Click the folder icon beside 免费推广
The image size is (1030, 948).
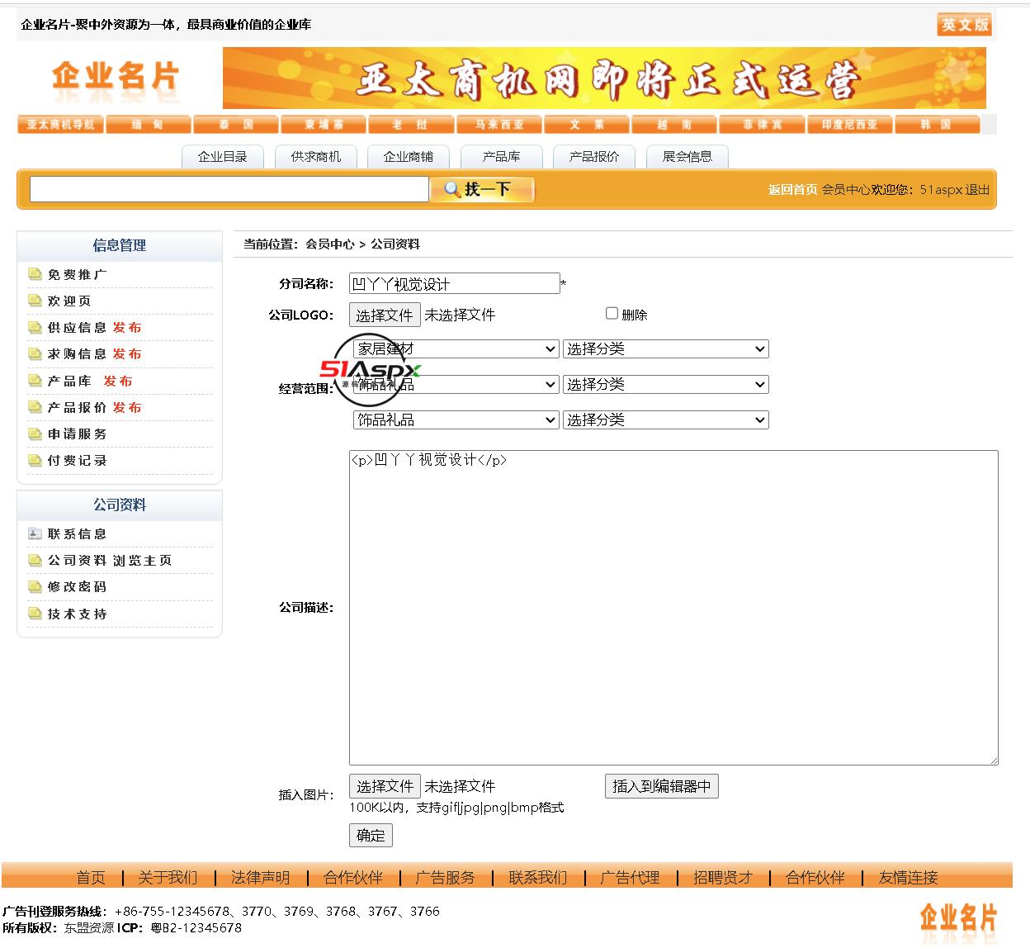(35, 274)
